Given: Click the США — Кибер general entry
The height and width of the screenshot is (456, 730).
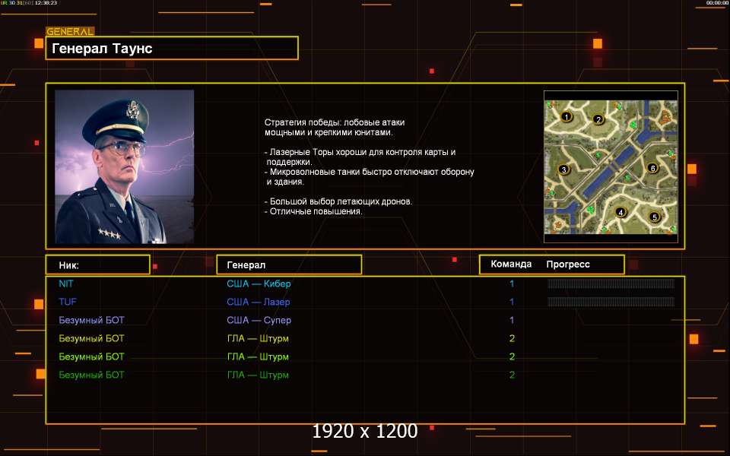Looking at the screenshot, I should tap(259, 283).
